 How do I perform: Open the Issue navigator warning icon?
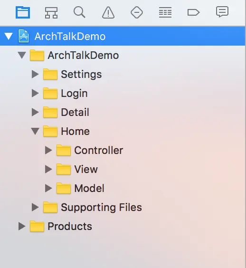tap(108, 12)
